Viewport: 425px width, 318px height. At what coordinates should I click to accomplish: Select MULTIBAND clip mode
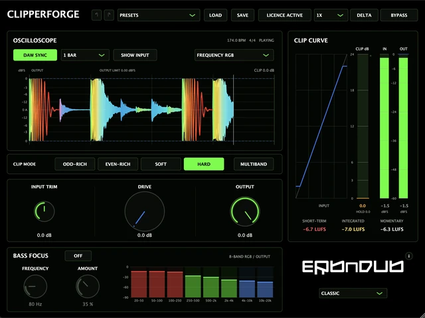(254, 164)
